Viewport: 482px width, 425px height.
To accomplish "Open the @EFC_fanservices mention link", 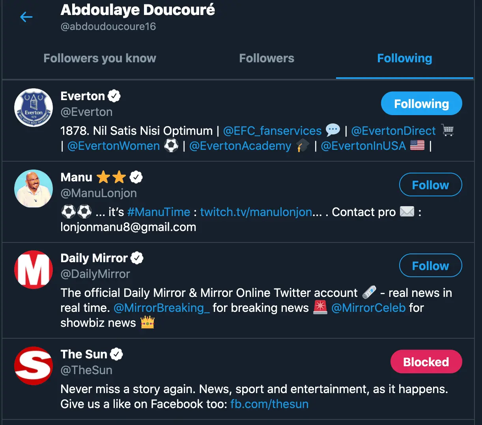I will point(272,130).
